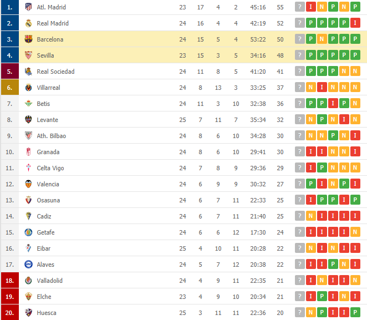Click the rank 5 position badge
This screenshot has width=367, height=320.
click(9, 72)
